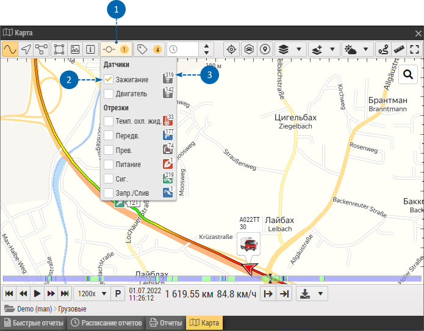Click the coolant temperature icon badge 33

tap(168, 120)
